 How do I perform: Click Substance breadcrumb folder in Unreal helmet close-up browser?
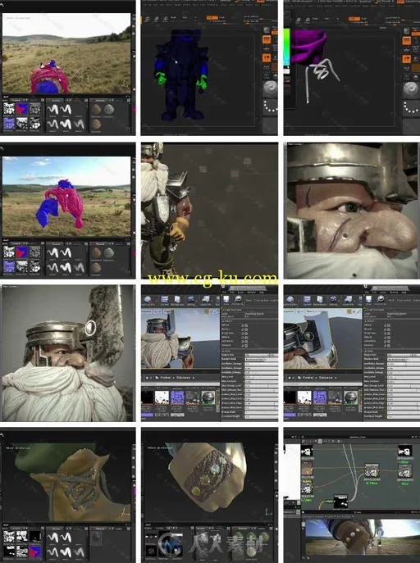326,378
